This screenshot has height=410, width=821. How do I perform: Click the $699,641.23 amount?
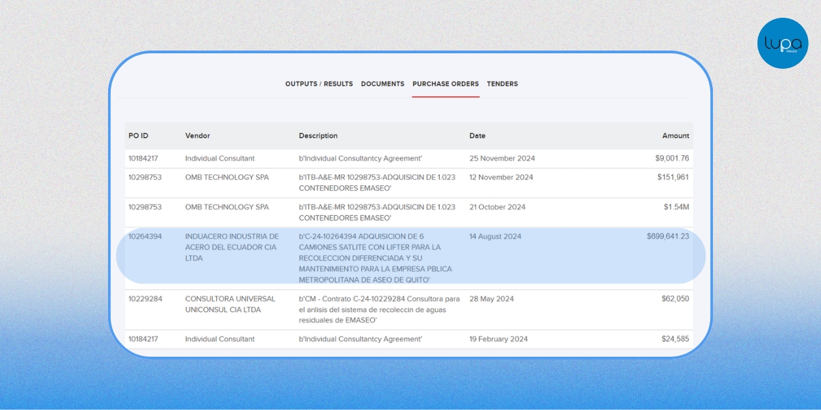coord(667,236)
